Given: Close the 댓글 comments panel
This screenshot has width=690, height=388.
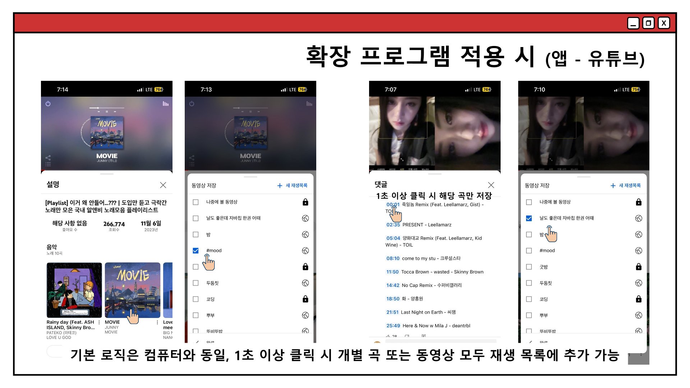Looking at the screenshot, I should pyautogui.click(x=491, y=185).
